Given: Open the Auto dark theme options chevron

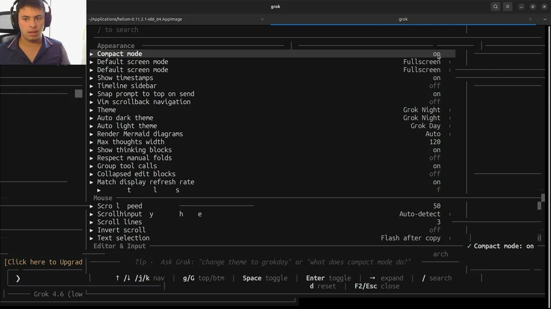Looking at the screenshot, I should pos(450,118).
